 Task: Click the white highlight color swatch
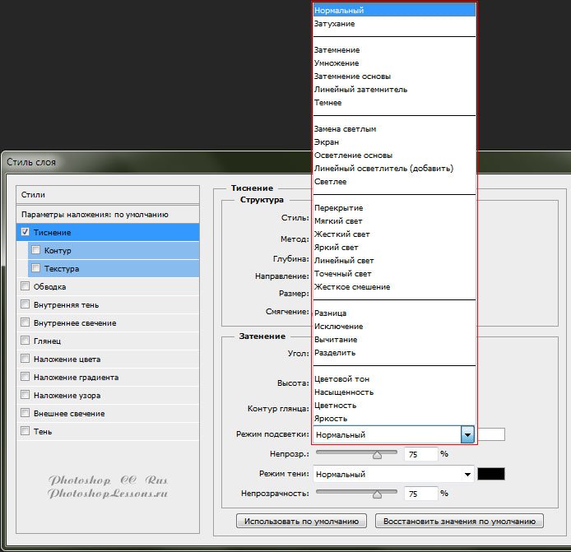tap(491, 434)
